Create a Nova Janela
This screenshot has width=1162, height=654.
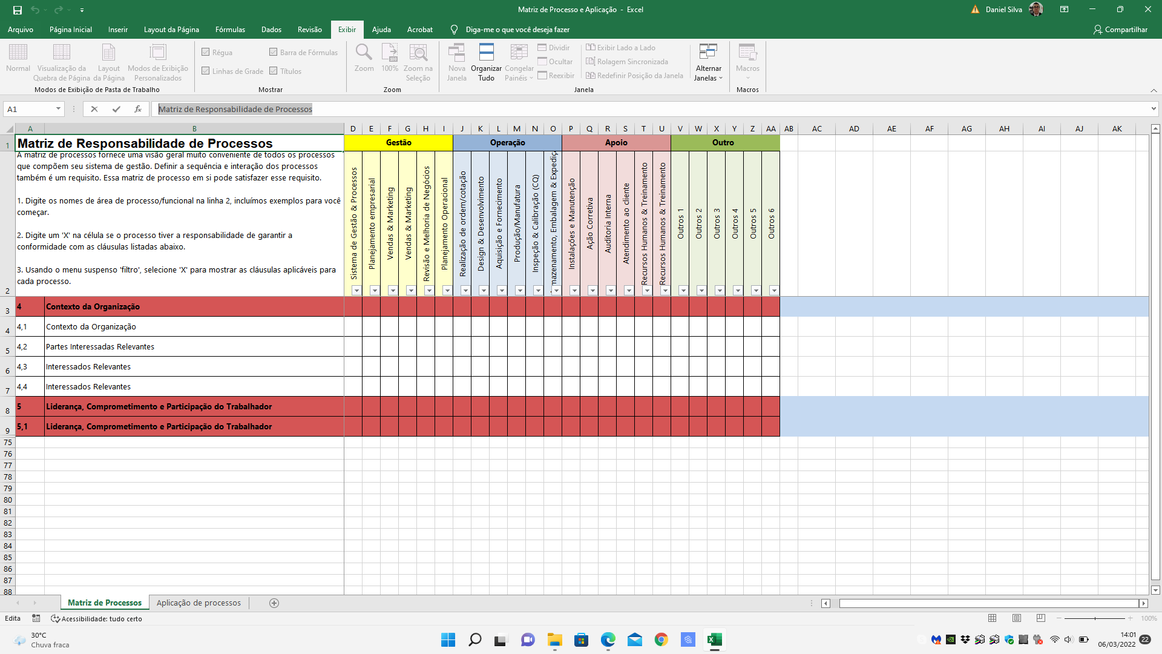click(457, 61)
